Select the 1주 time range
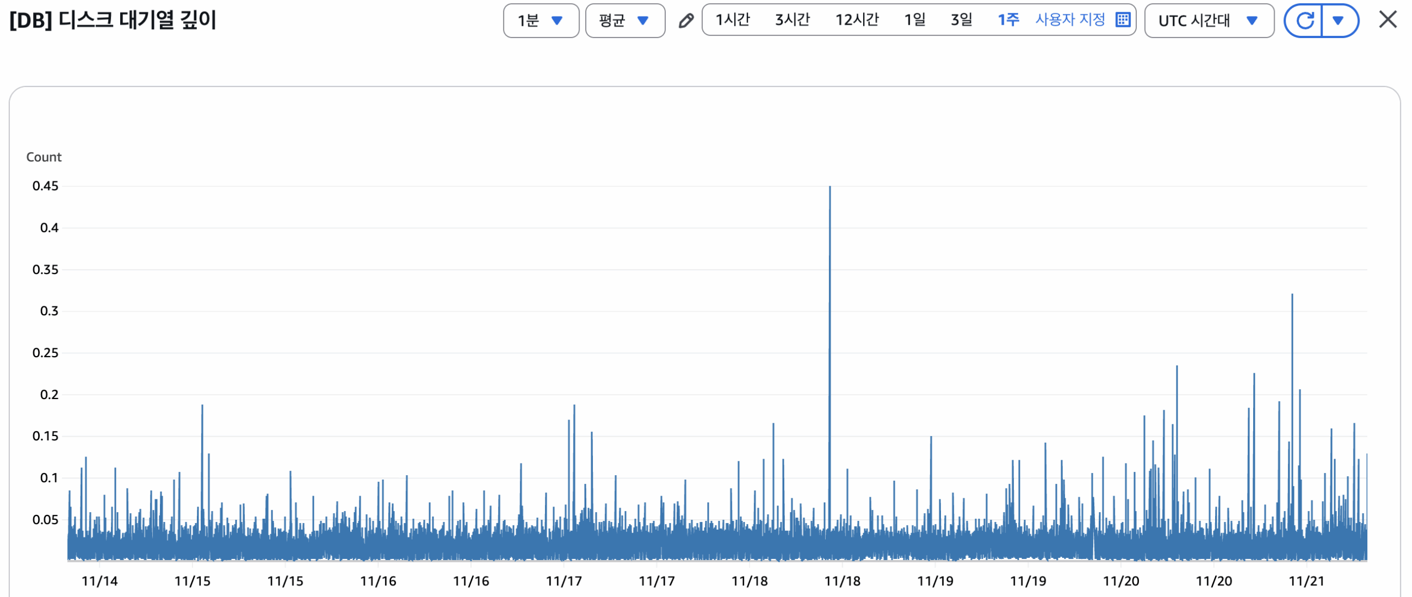 1008,20
